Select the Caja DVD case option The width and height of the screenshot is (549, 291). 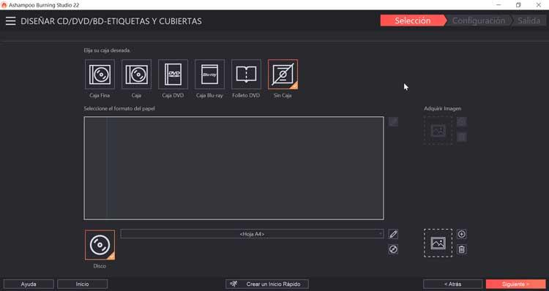click(x=173, y=74)
